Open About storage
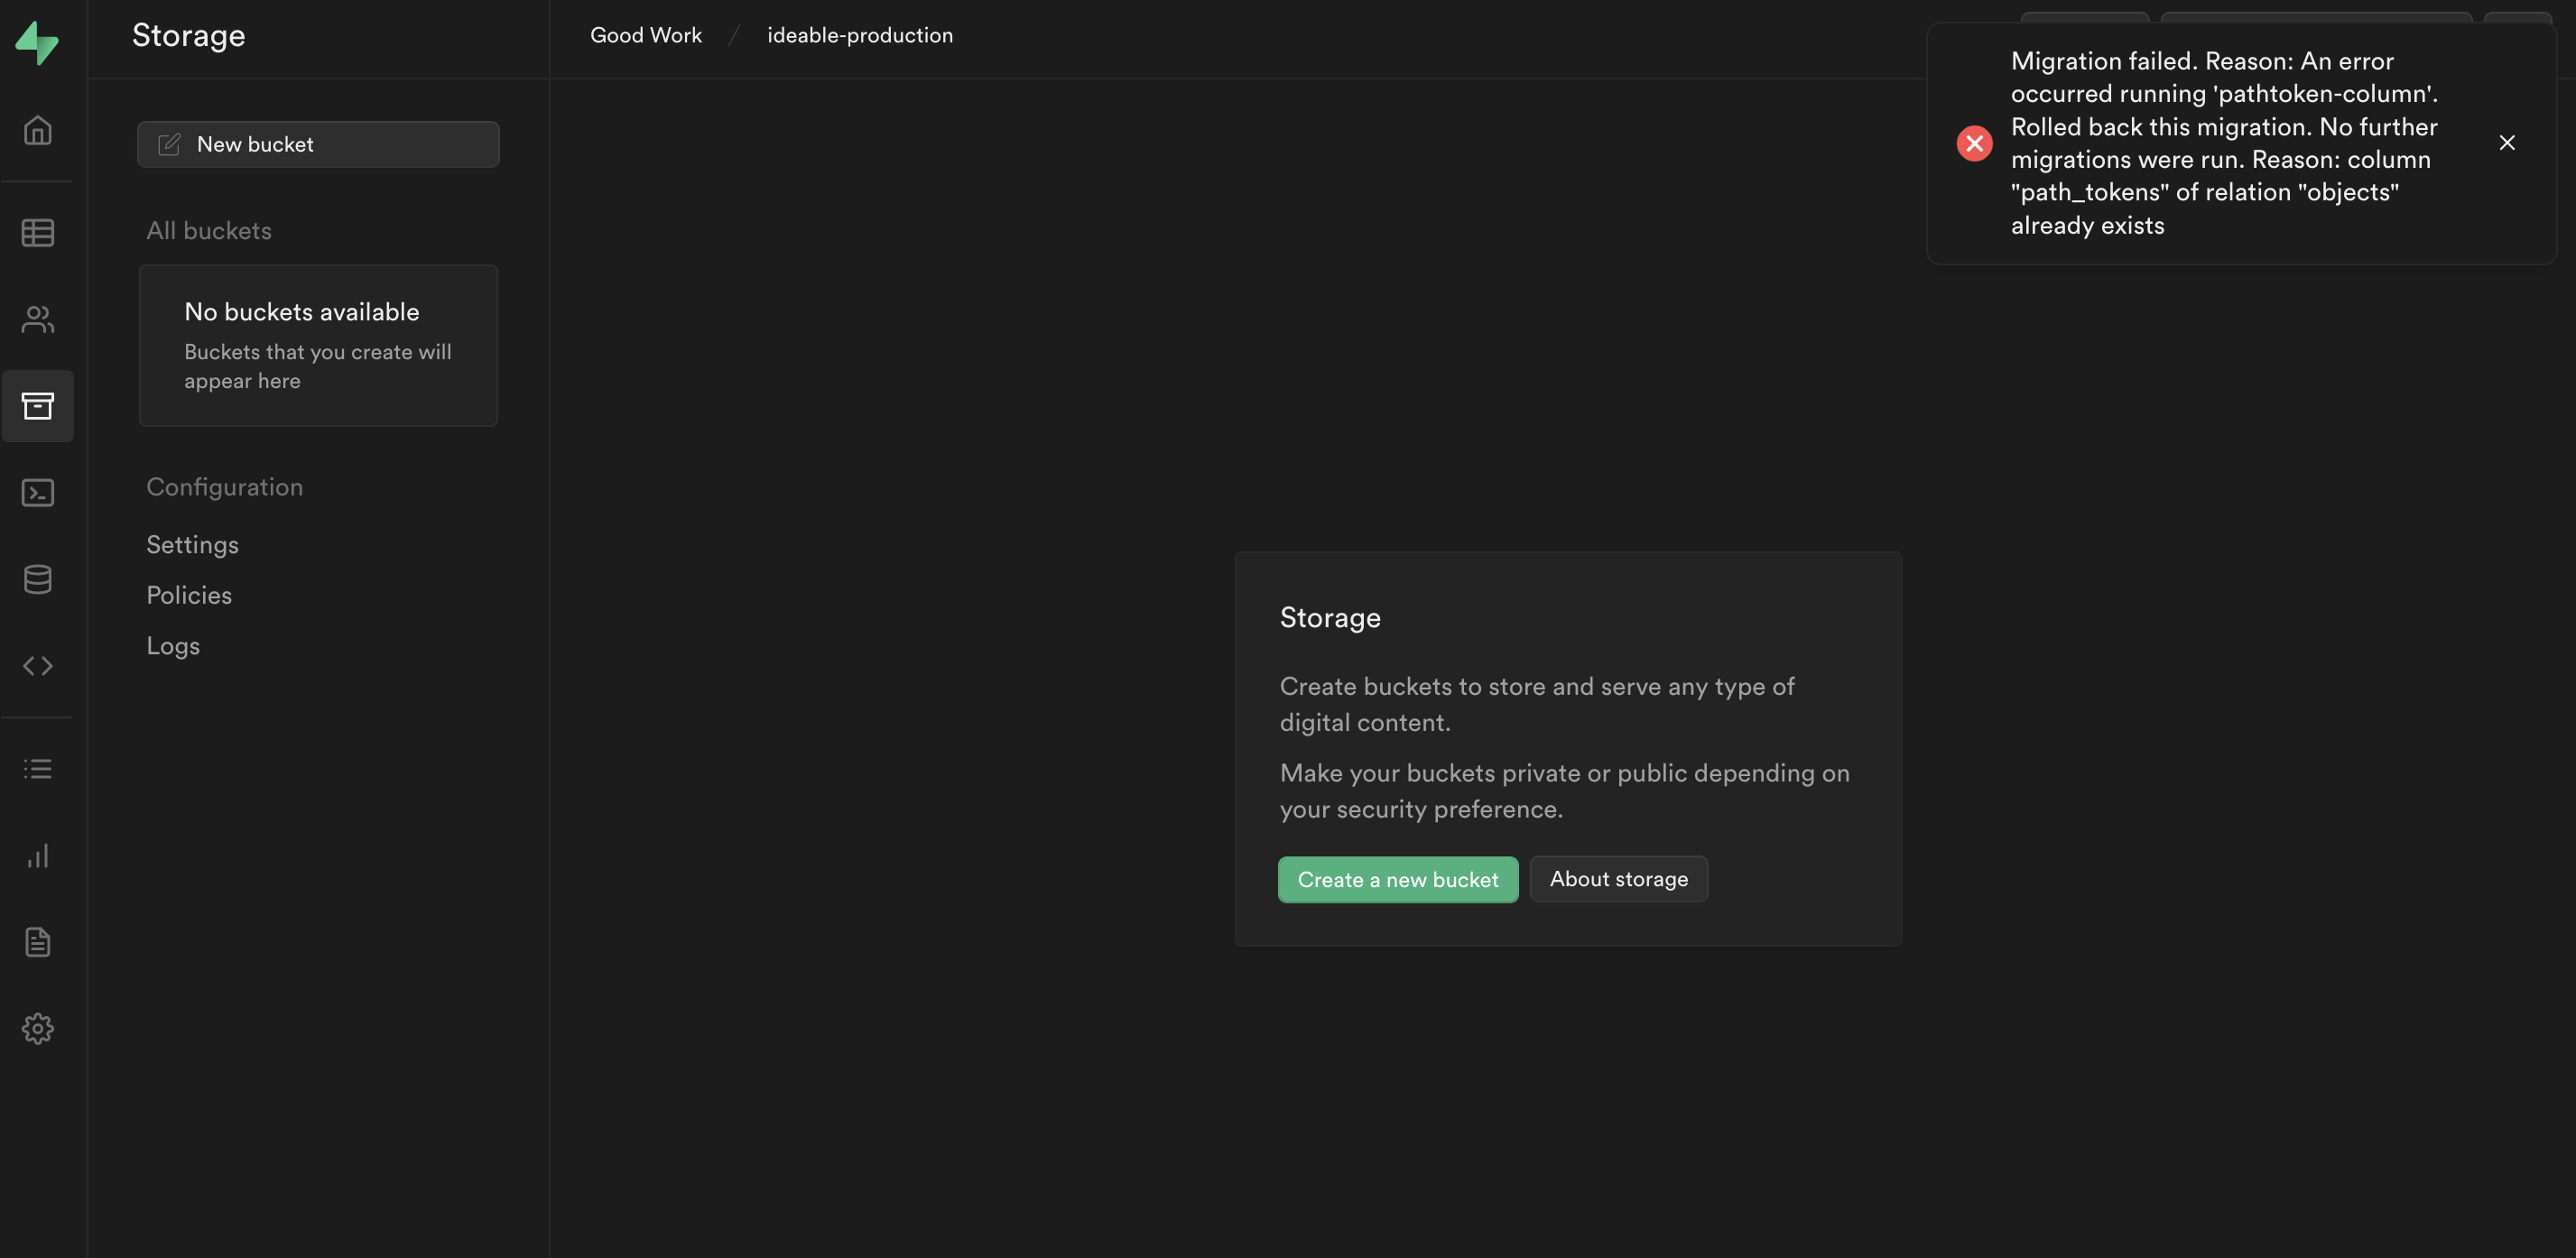The image size is (2576, 1258). tap(1618, 879)
